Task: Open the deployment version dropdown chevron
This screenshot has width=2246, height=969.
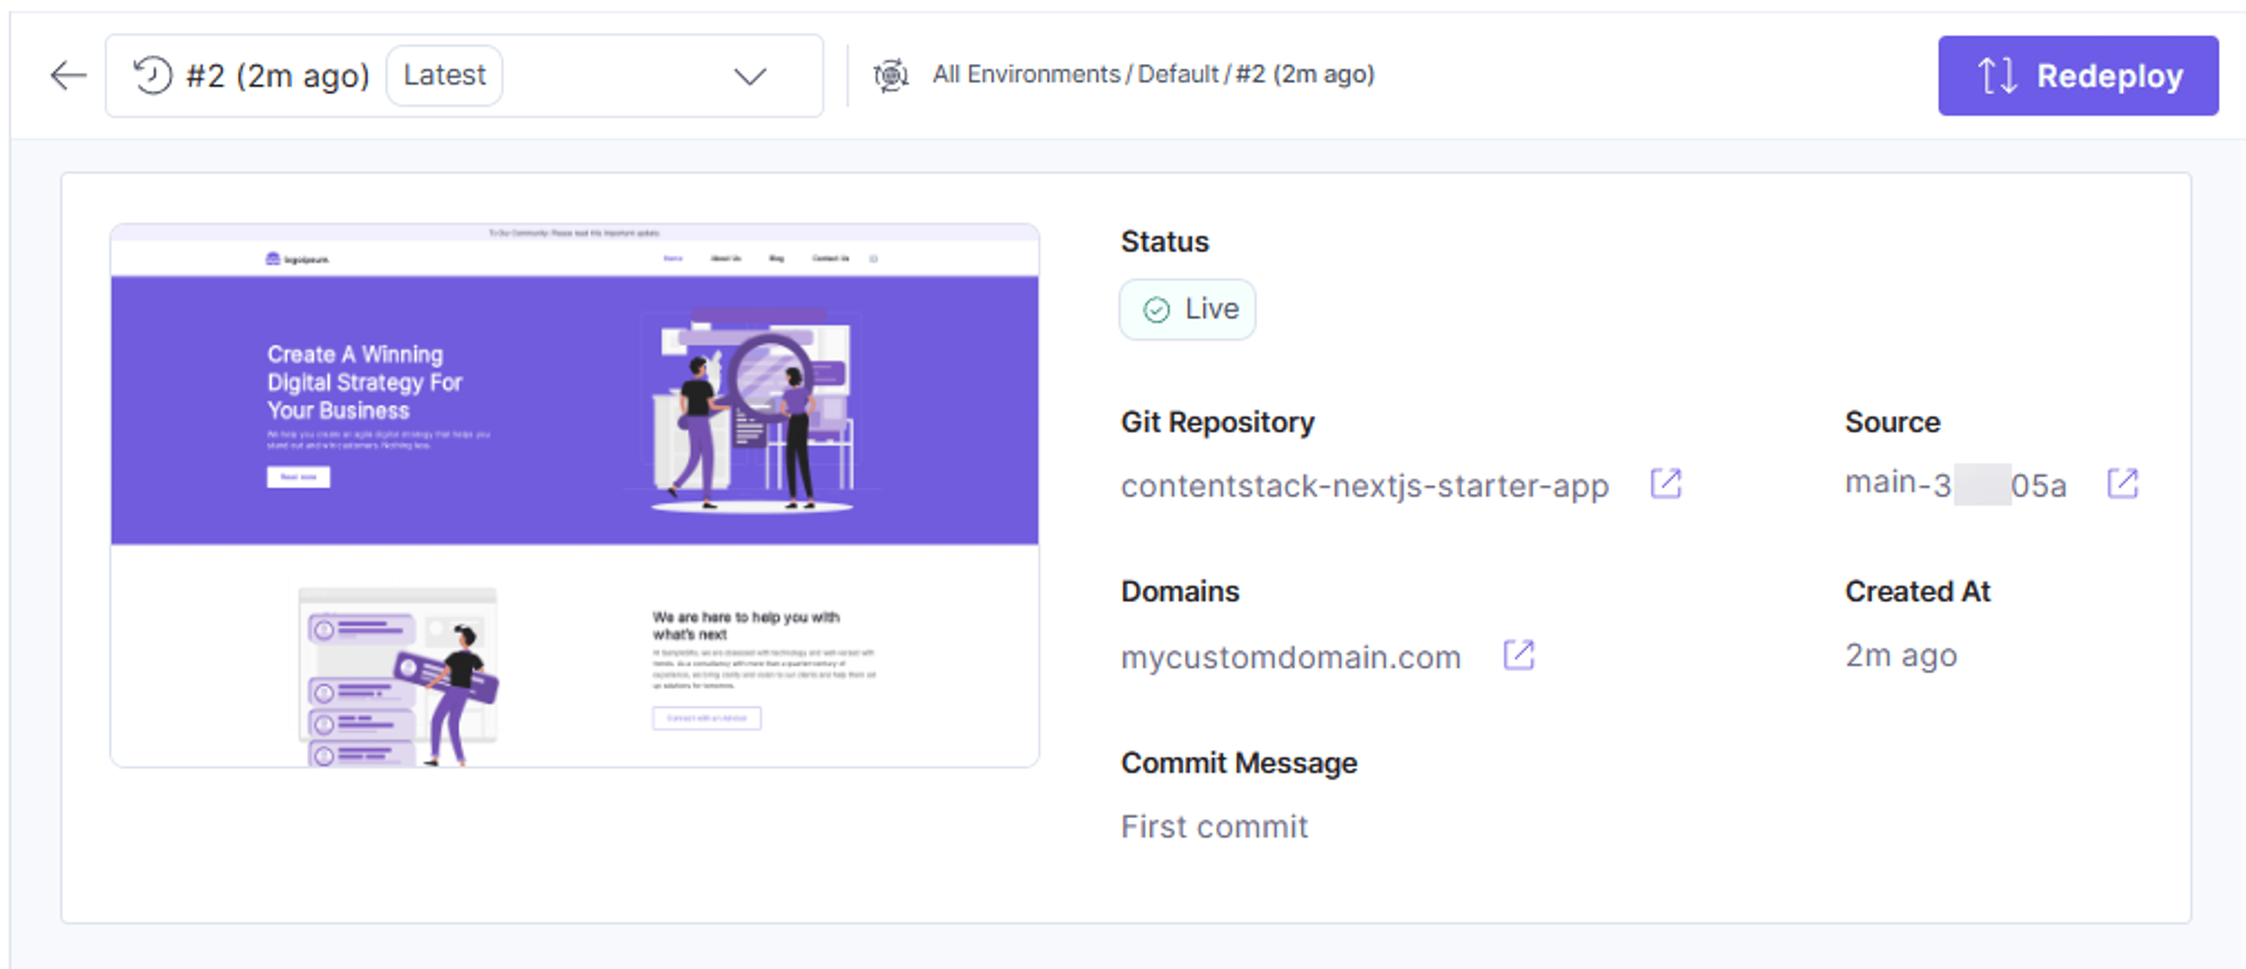Action: click(x=750, y=77)
